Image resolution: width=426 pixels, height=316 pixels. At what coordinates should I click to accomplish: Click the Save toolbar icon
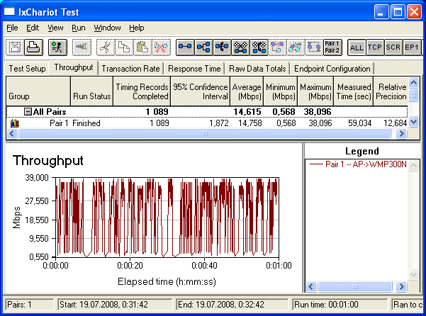[15, 47]
